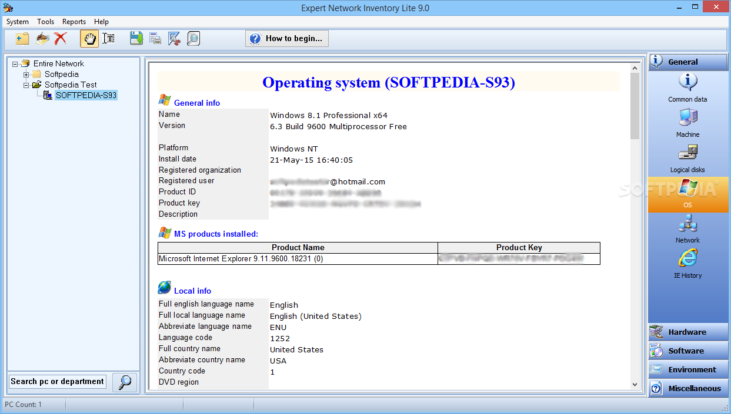Click the Microsoft Internet Explorer product row
Screen dimensions: 731x414
(379, 259)
